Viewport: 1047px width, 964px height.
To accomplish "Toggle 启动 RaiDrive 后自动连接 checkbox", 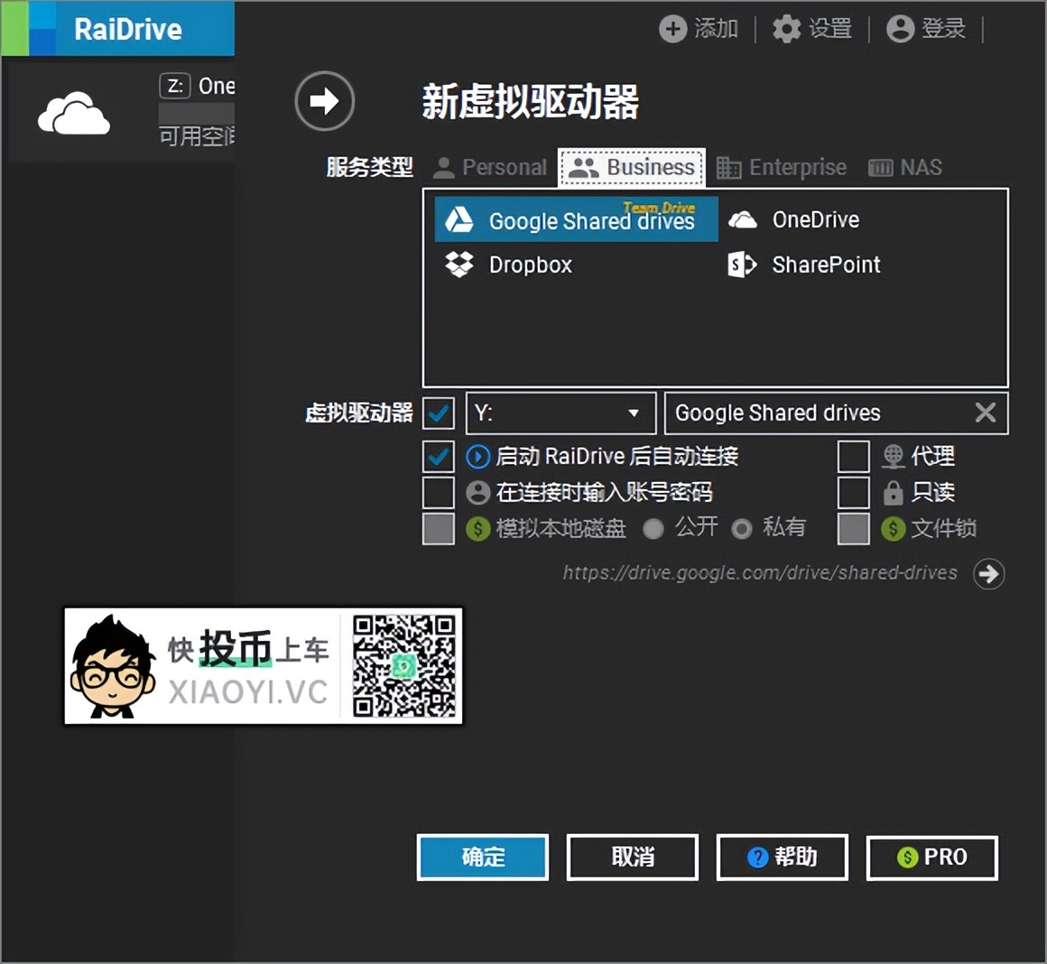I will 439,457.
